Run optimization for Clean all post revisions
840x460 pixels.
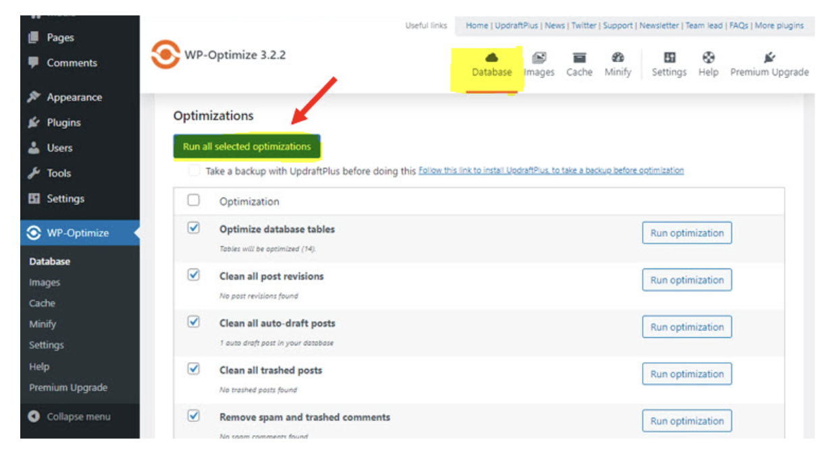coord(687,281)
